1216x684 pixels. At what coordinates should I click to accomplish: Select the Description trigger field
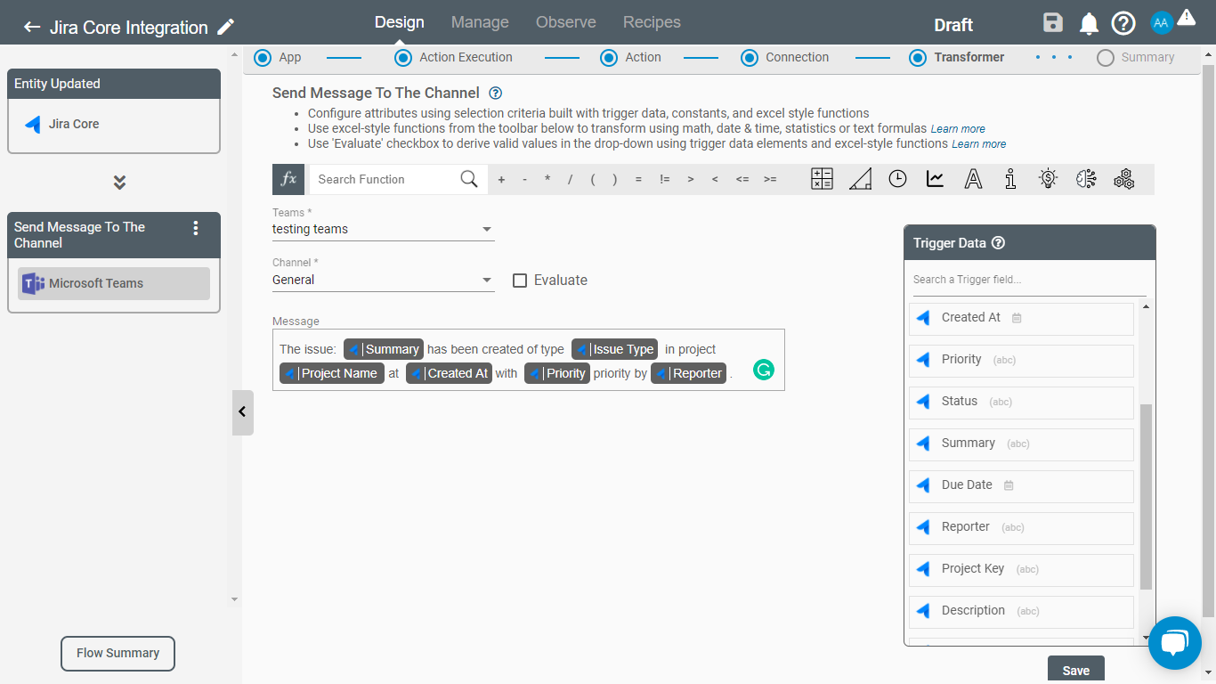(1021, 611)
